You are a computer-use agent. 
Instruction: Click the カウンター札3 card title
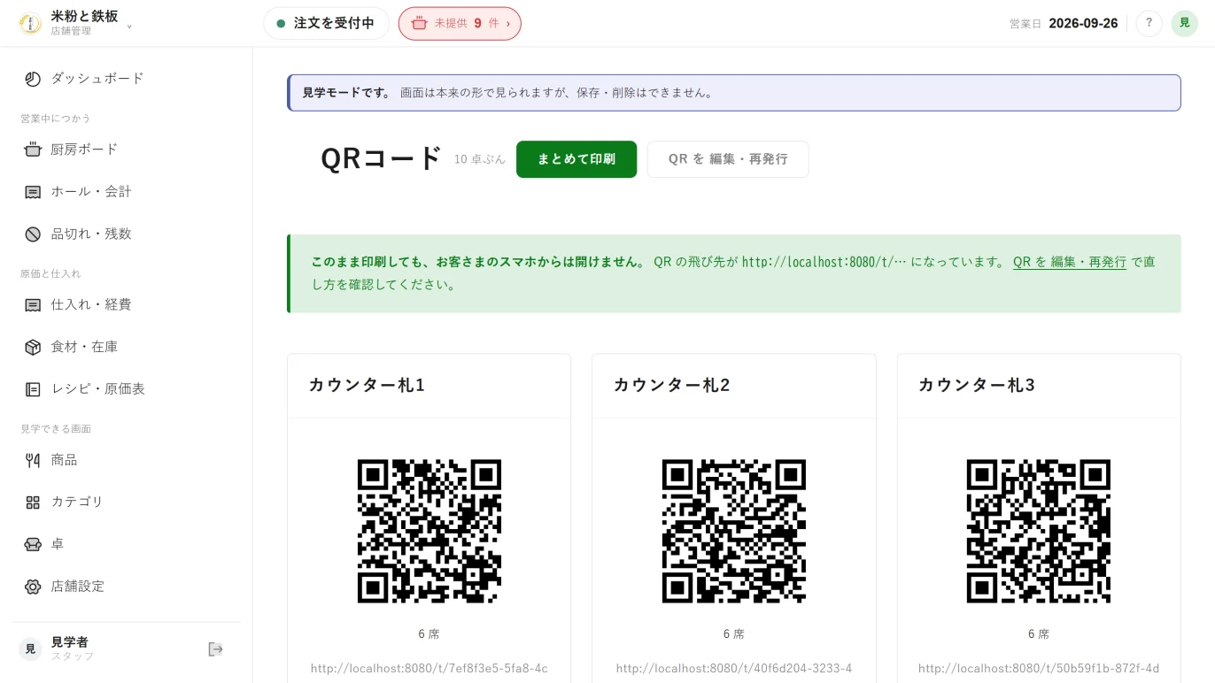click(x=977, y=385)
